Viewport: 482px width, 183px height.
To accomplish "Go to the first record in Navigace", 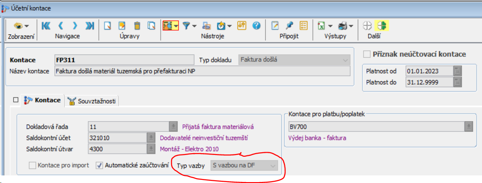I will coord(45,26).
